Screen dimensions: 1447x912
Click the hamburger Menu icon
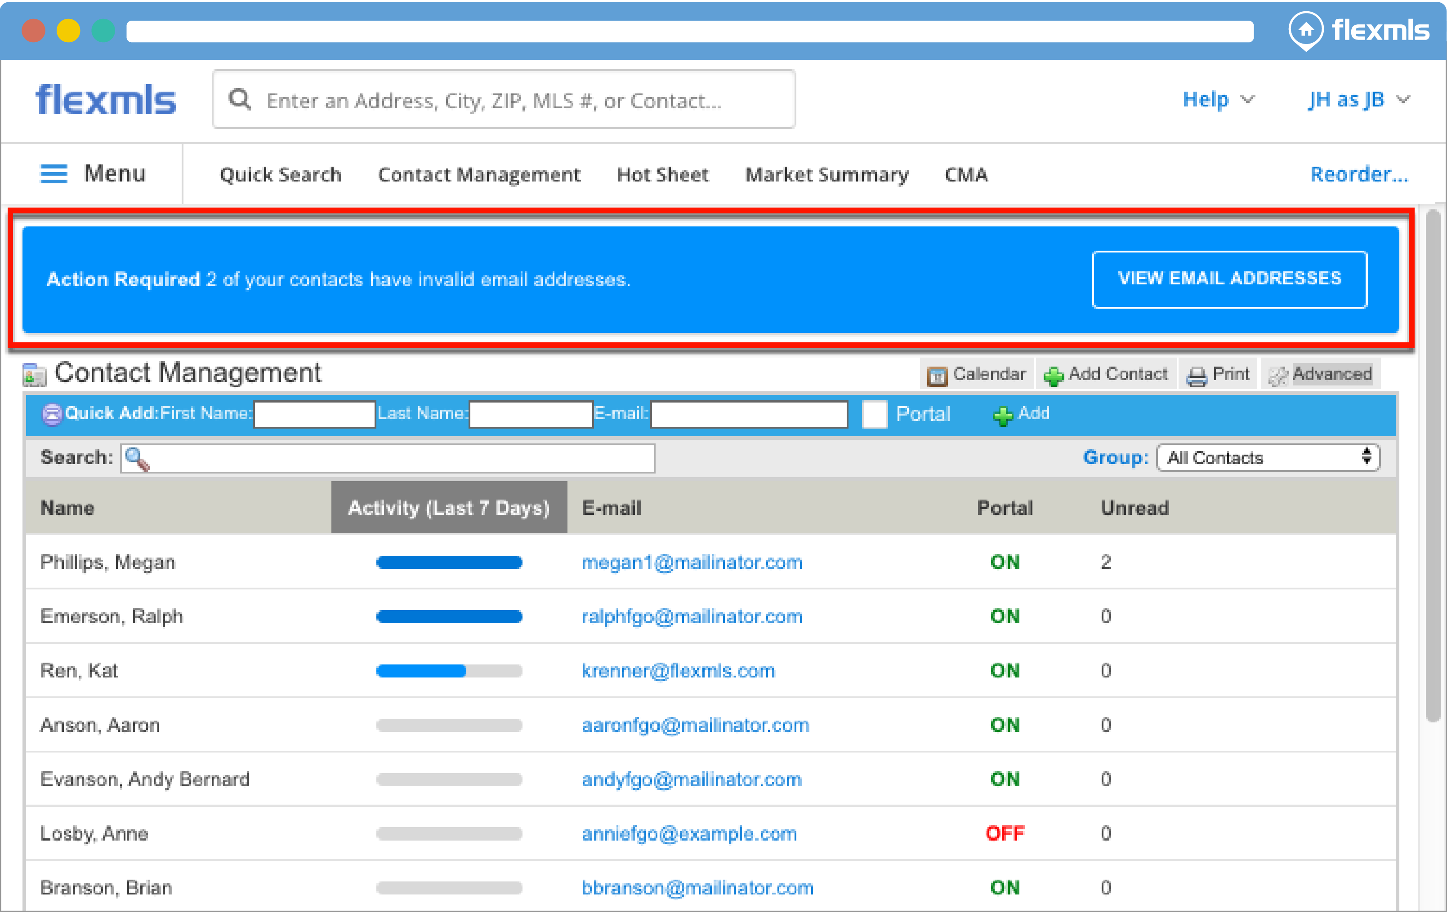point(54,174)
